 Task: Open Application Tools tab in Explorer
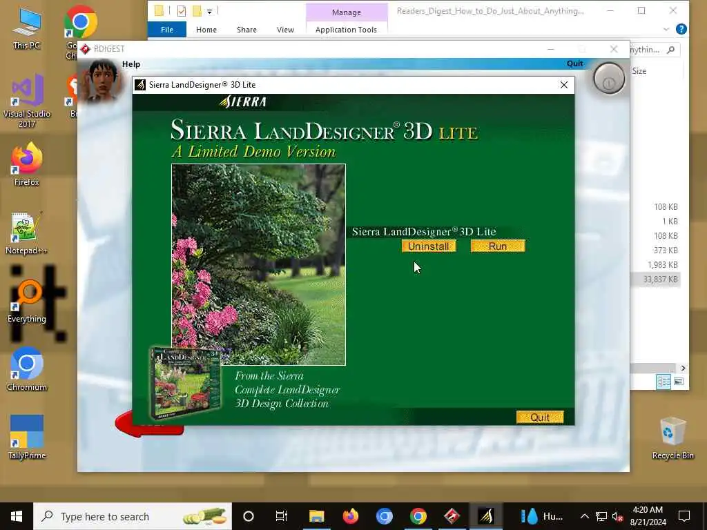(x=347, y=29)
